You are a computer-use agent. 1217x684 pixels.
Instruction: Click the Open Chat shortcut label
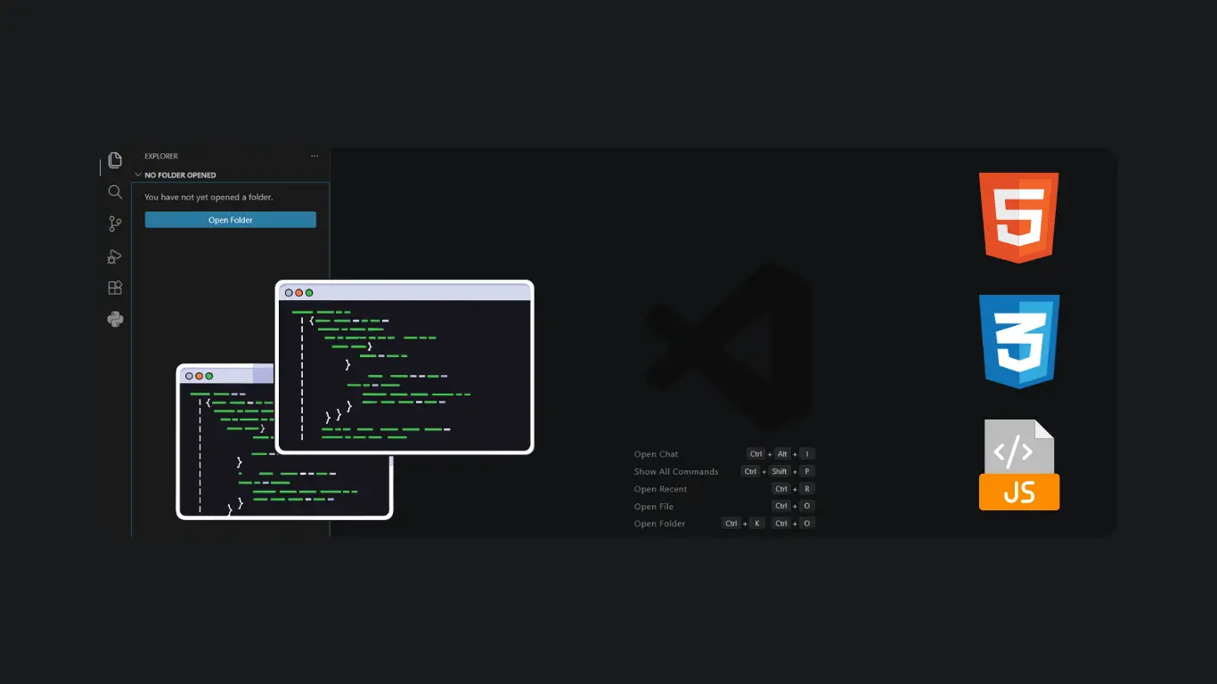[656, 454]
